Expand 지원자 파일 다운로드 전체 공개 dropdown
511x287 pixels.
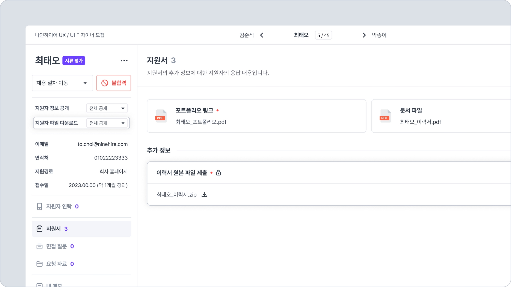pos(107,123)
